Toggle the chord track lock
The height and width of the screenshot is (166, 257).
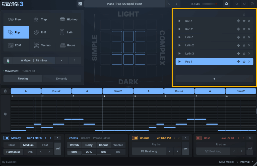tap(5, 91)
